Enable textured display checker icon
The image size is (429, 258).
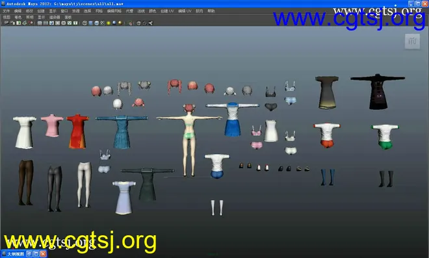pos(102,23)
